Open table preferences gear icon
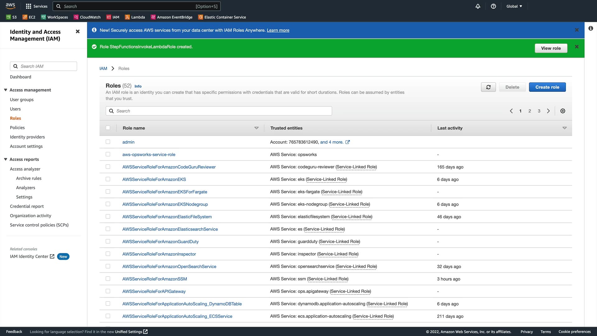Viewport: 597px width, 336px height. [563, 111]
